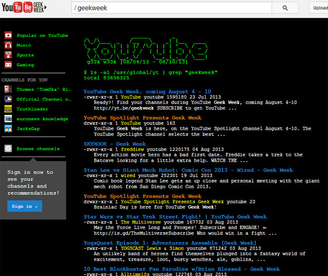The width and height of the screenshot is (328, 276).
Task: Click the 'Every action movie hero' description
Action: (x=198, y=157)
